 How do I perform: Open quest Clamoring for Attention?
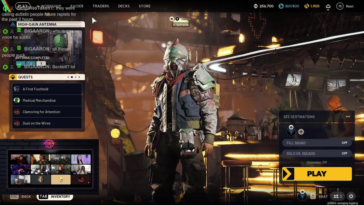pyautogui.click(x=47, y=112)
